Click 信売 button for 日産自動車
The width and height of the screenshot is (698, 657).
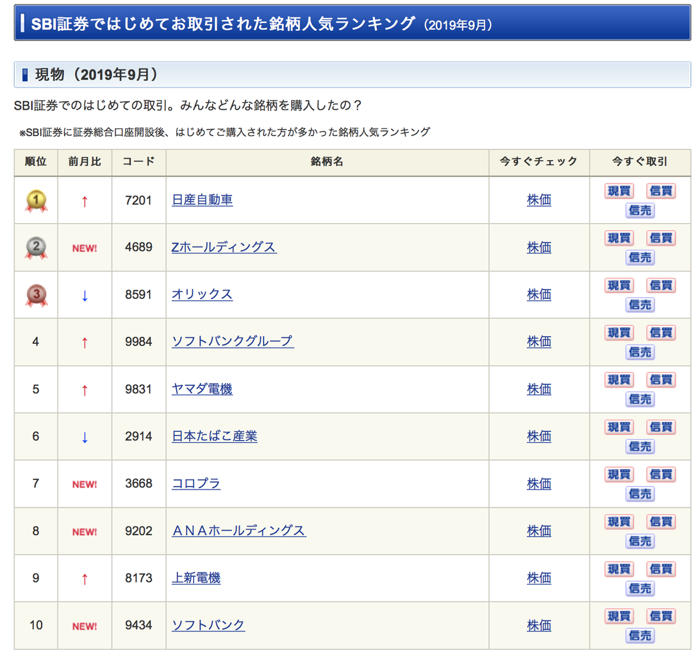coord(640,210)
